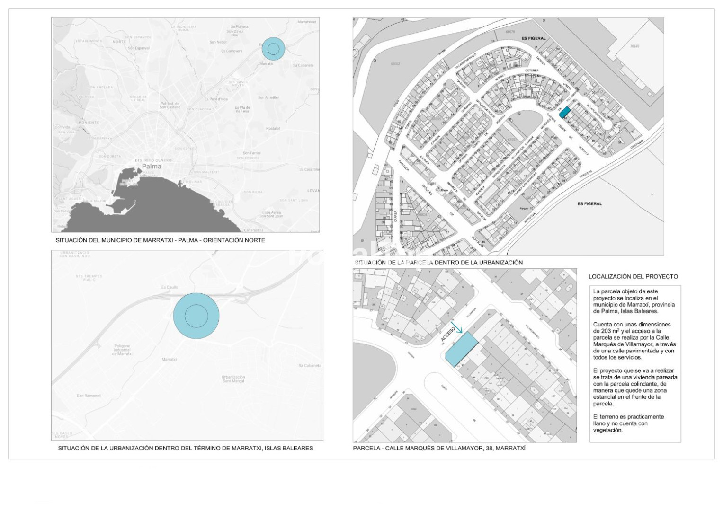723x511 pixels.
Task: Click the Palma city label
Action: (x=152, y=167)
